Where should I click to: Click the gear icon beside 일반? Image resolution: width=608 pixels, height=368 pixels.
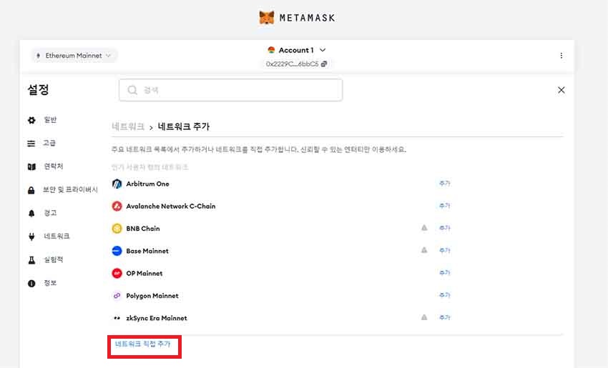31,120
